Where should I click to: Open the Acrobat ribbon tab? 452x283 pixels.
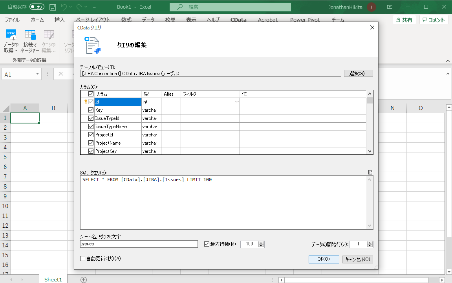[x=267, y=20]
